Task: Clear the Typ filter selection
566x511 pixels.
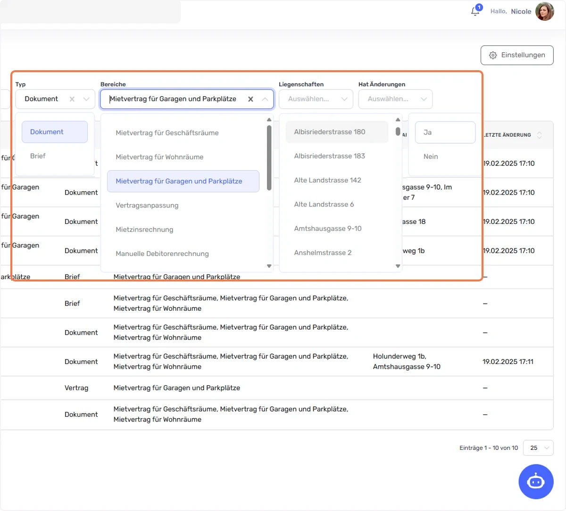Action: coord(72,99)
